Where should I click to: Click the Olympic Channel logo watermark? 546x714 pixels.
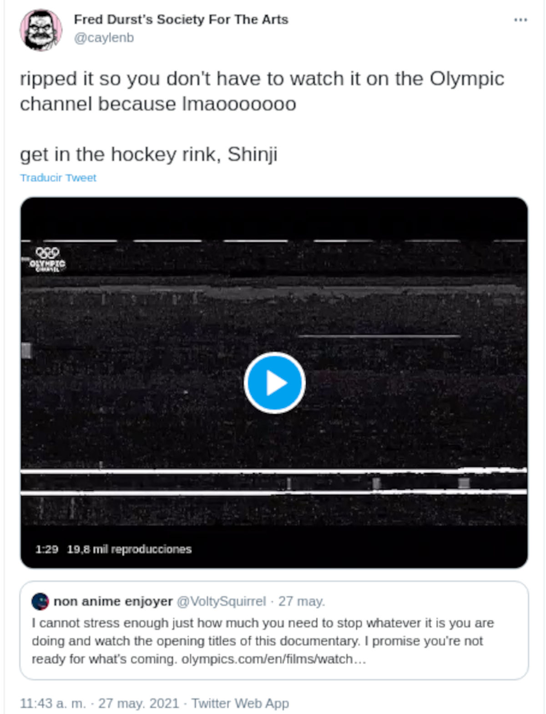click(47, 259)
